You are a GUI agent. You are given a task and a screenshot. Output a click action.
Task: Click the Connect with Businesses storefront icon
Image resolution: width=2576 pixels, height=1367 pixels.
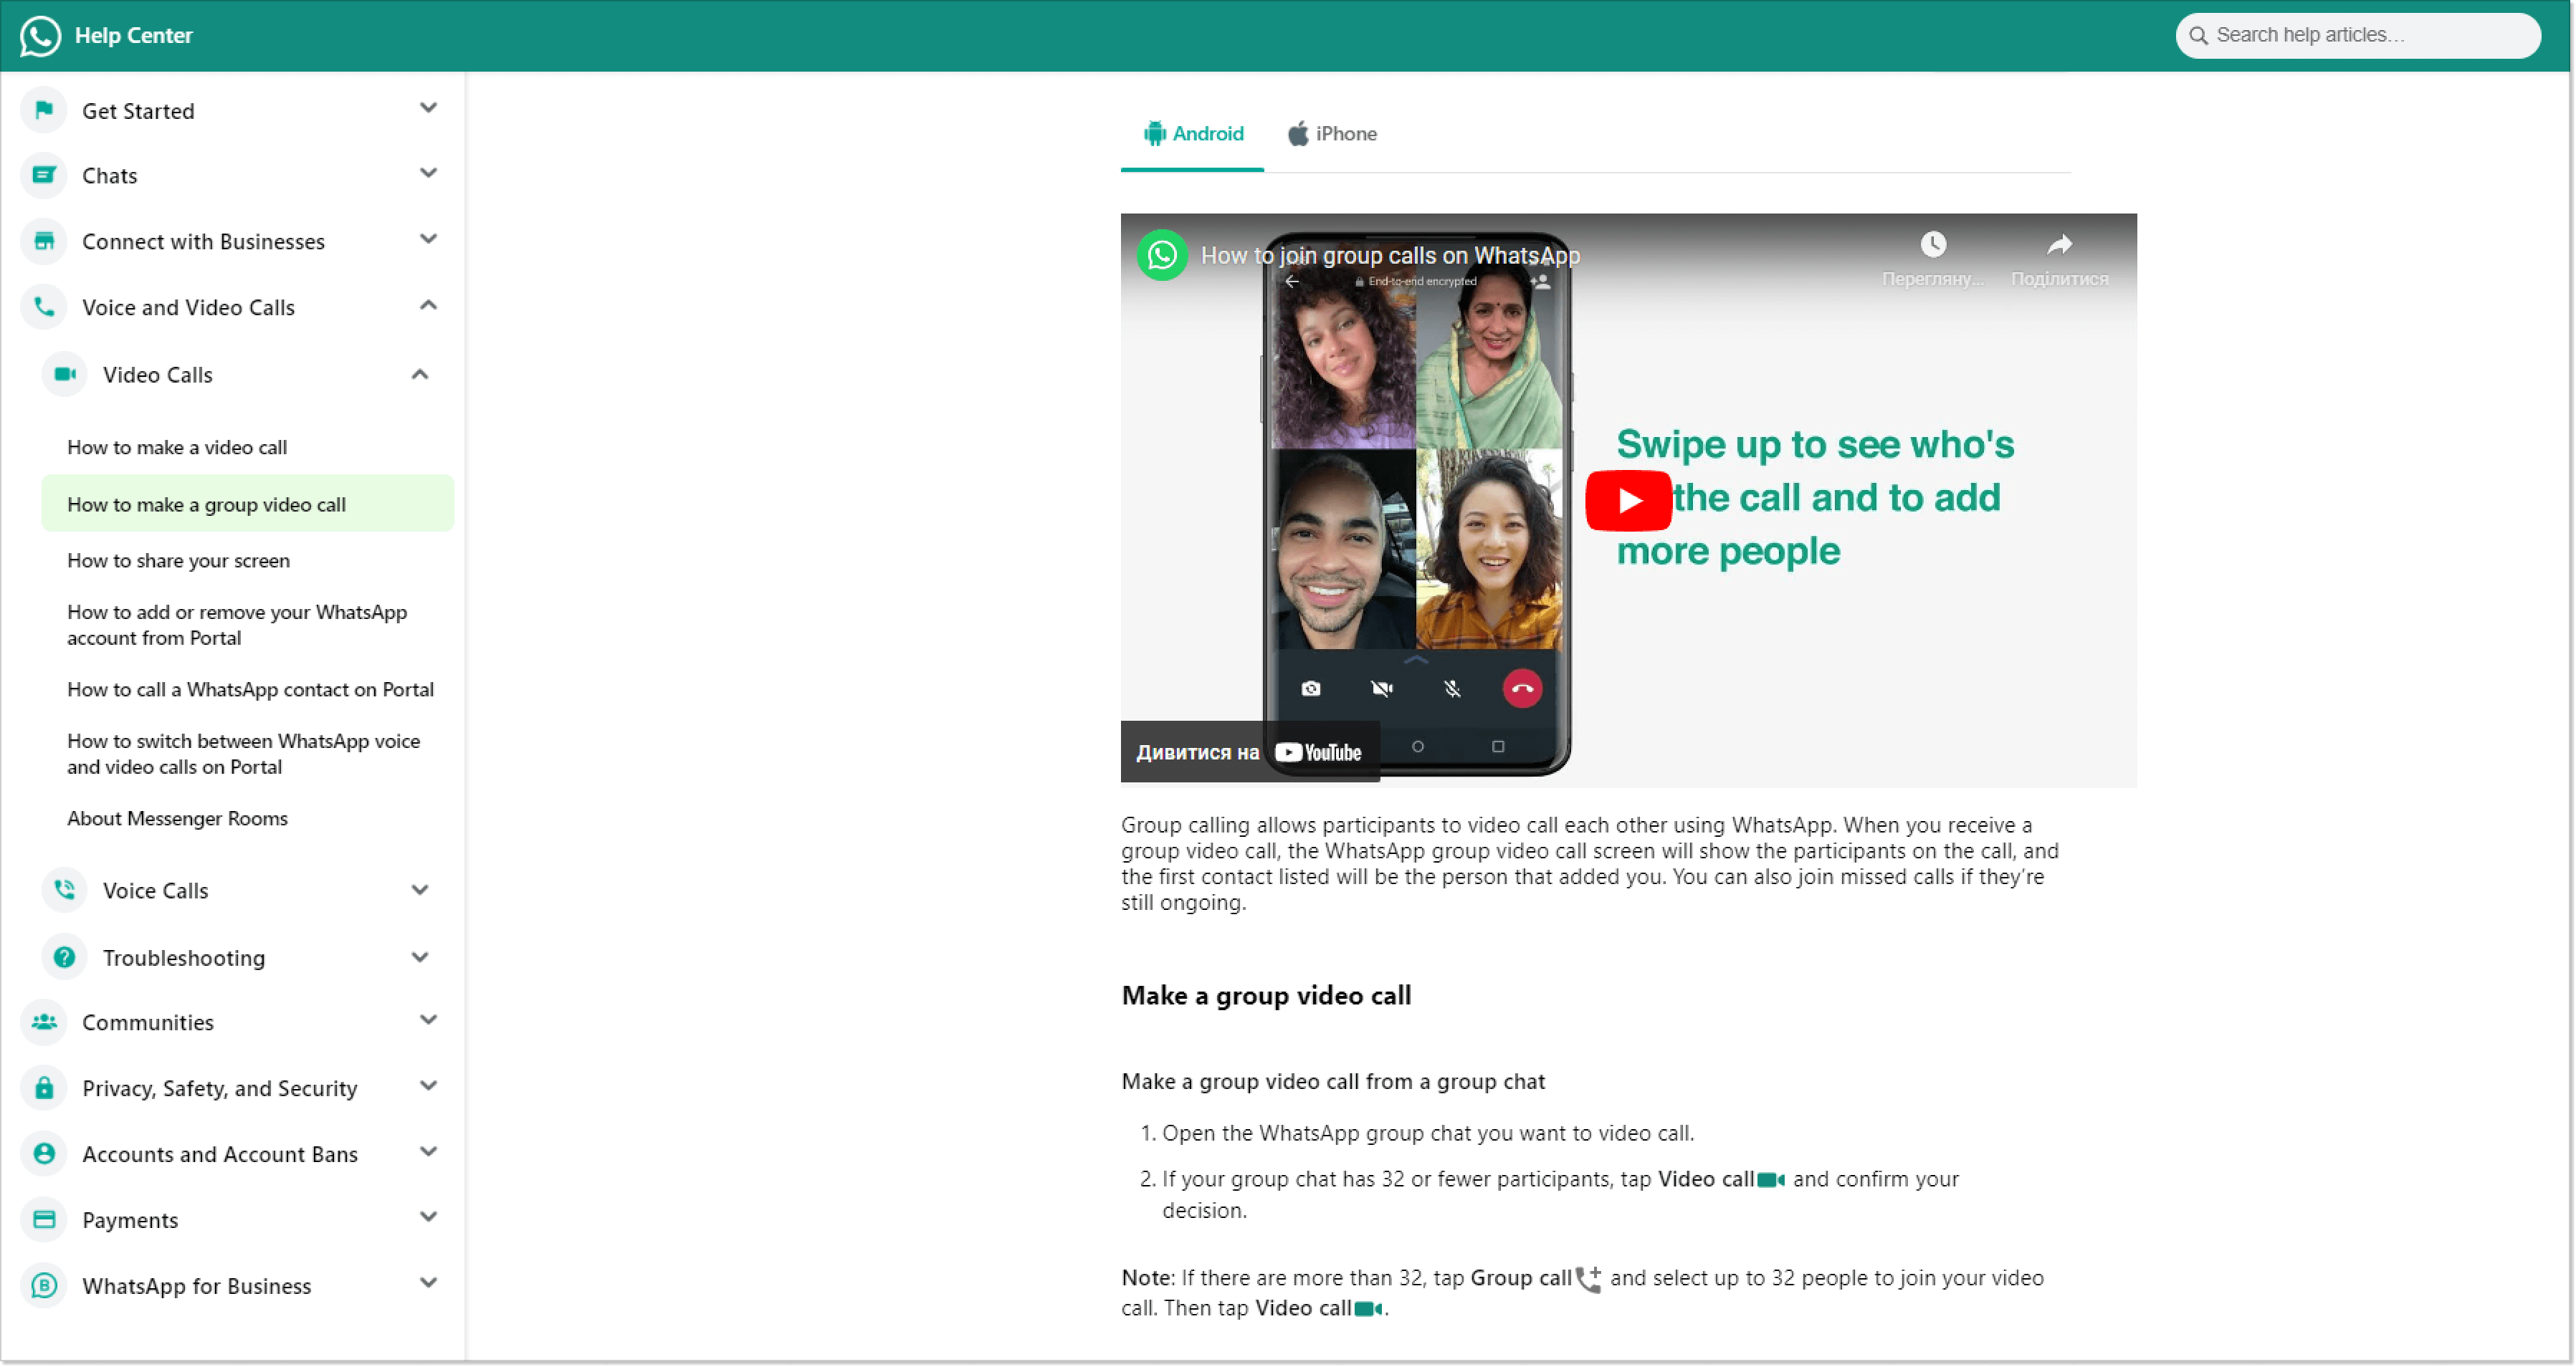point(44,241)
